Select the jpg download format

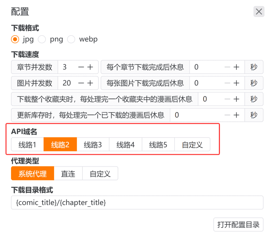(x=15, y=40)
